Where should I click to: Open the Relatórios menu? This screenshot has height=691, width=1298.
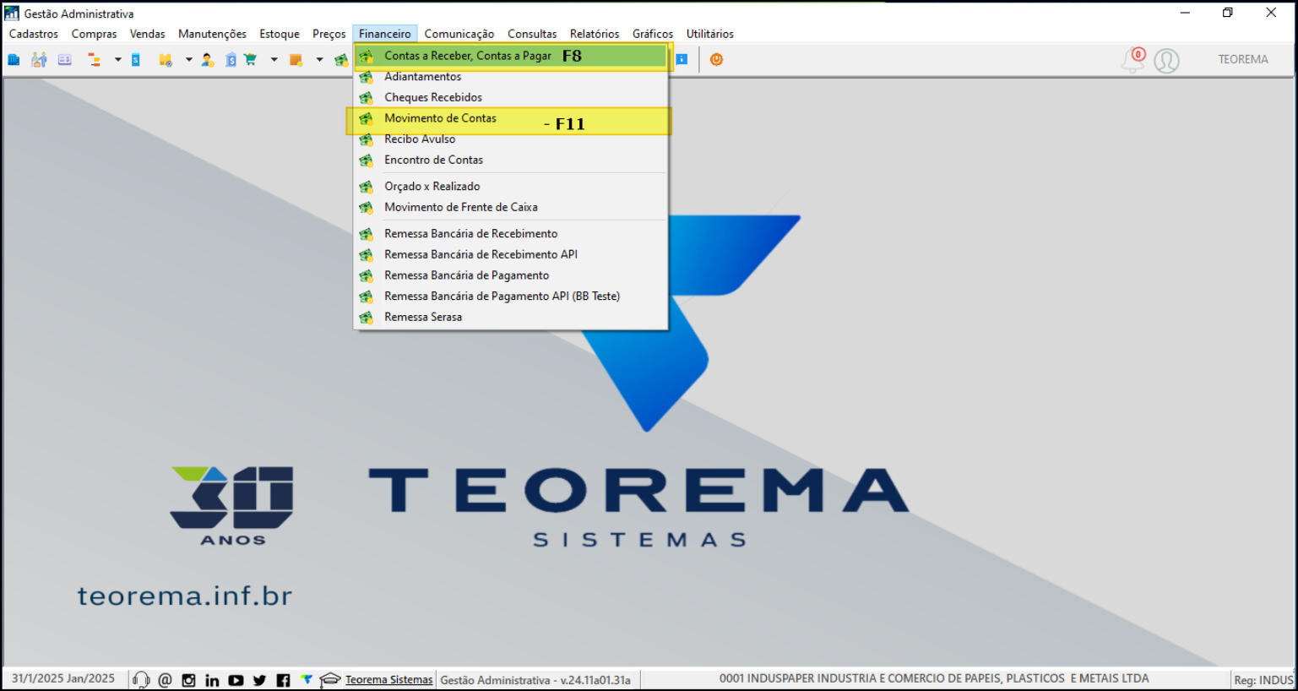tap(594, 34)
